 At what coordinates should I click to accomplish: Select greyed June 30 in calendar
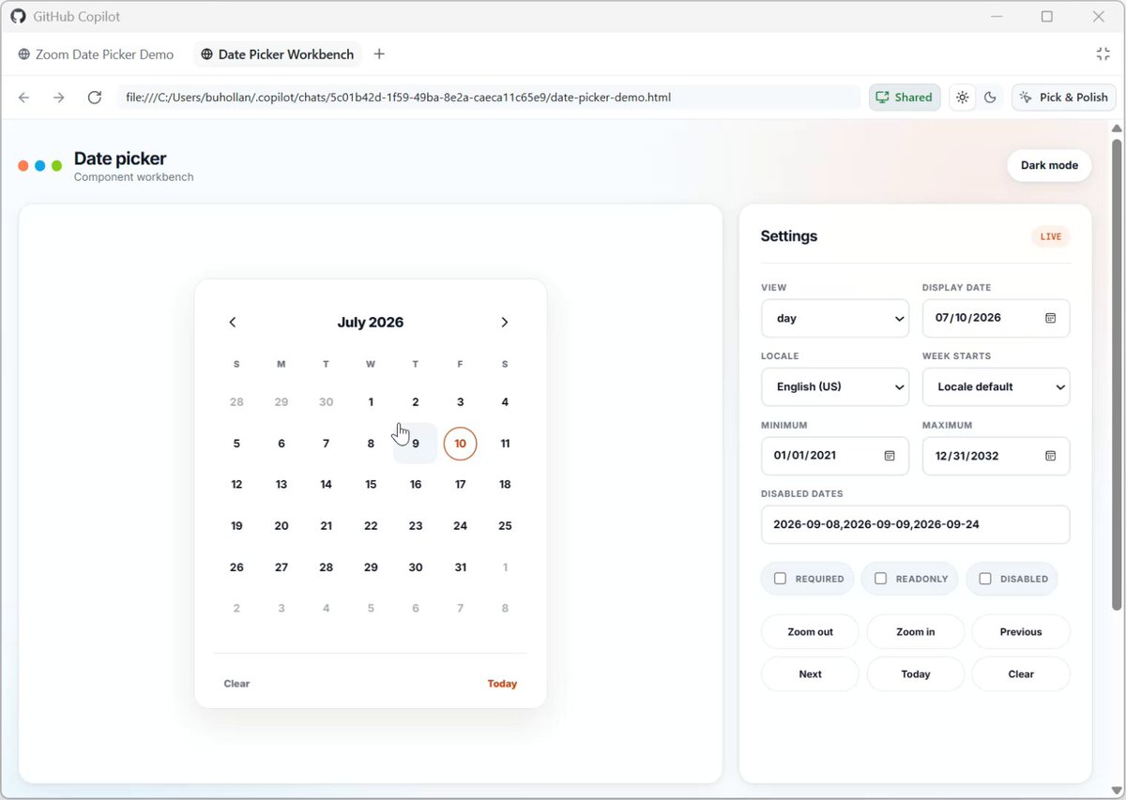(326, 402)
